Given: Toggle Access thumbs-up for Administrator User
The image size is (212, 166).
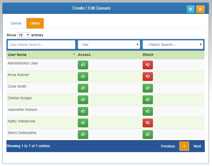Looking at the screenshot, I should 83,65.
